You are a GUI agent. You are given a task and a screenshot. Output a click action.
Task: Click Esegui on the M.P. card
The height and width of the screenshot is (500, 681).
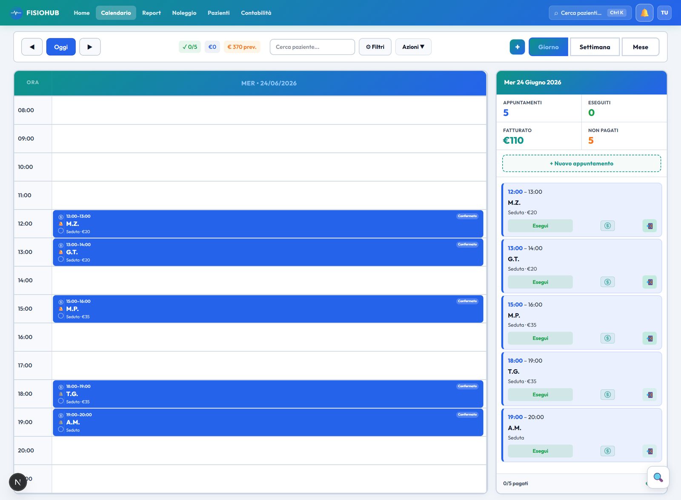[x=540, y=338]
